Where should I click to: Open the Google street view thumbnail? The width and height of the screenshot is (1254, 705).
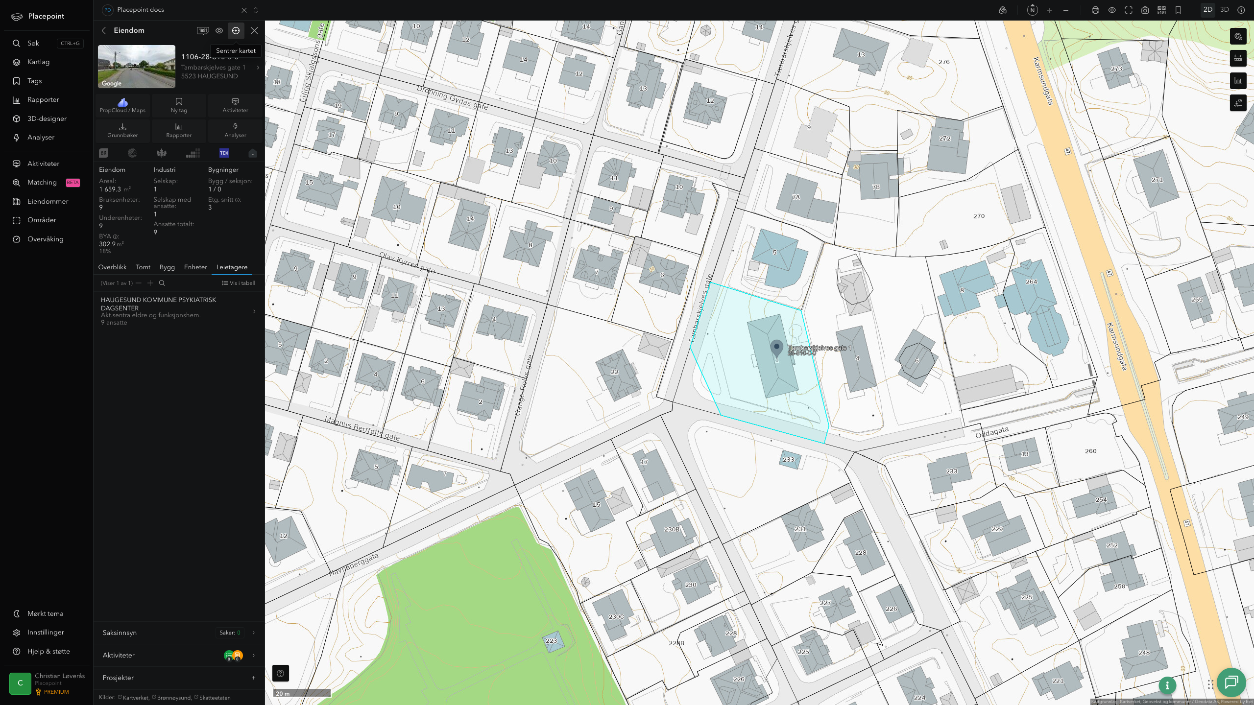(x=137, y=67)
